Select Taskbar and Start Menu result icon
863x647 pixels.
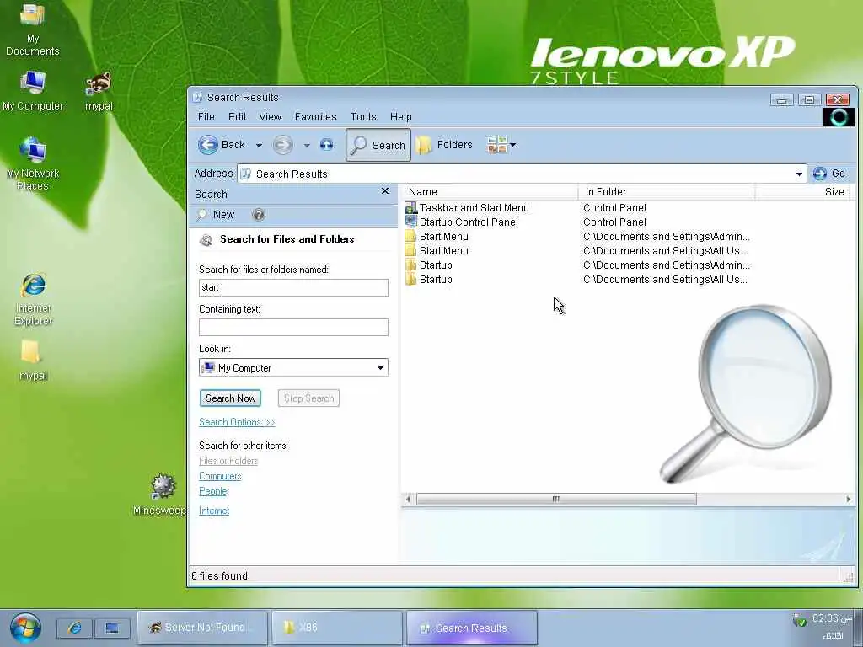click(x=410, y=207)
